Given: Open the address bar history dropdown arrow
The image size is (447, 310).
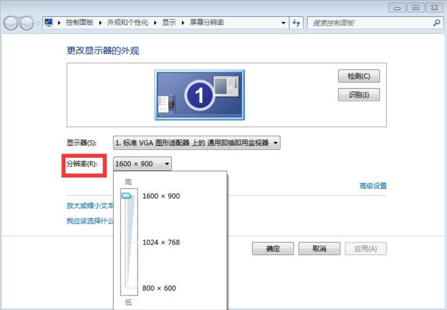Looking at the screenshot, I should (284, 23).
